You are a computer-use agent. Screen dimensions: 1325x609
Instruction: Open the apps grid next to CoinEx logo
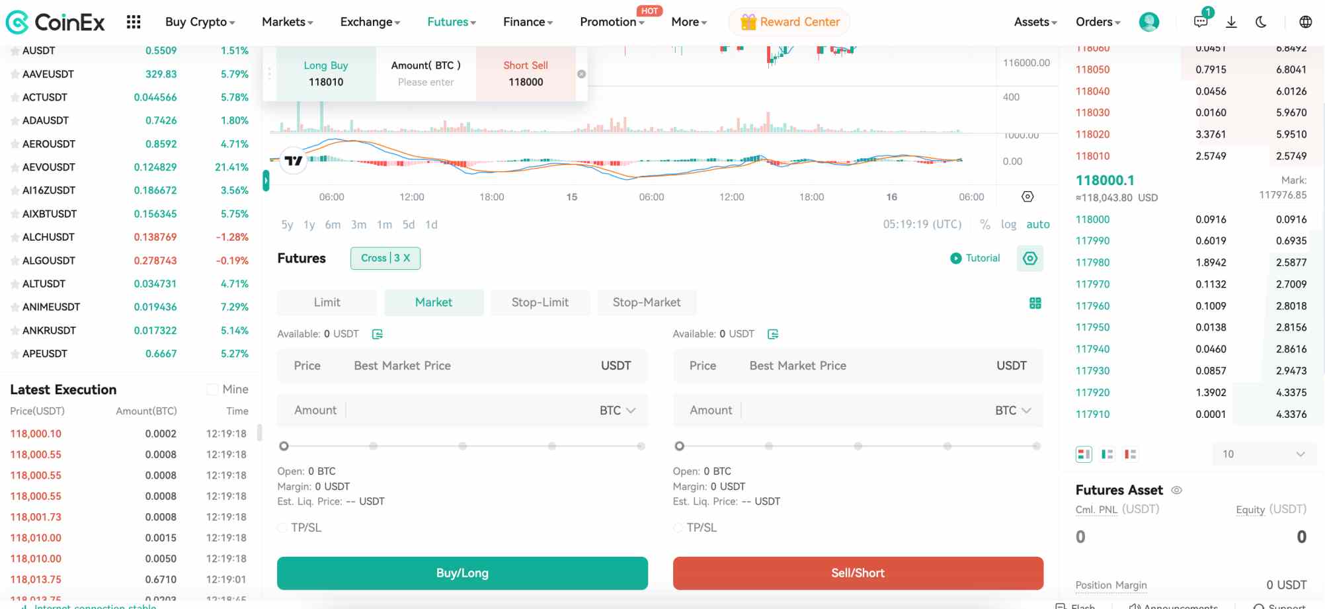(x=134, y=21)
